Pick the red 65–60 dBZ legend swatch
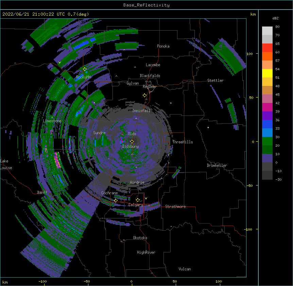Screen dimensions: 293x286 267,48
